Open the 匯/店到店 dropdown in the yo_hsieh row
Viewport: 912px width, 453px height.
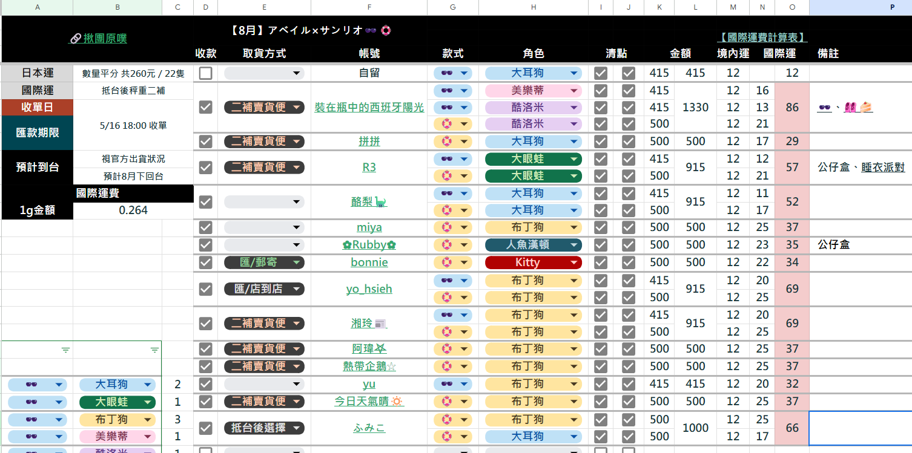pyautogui.click(x=264, y=289)
